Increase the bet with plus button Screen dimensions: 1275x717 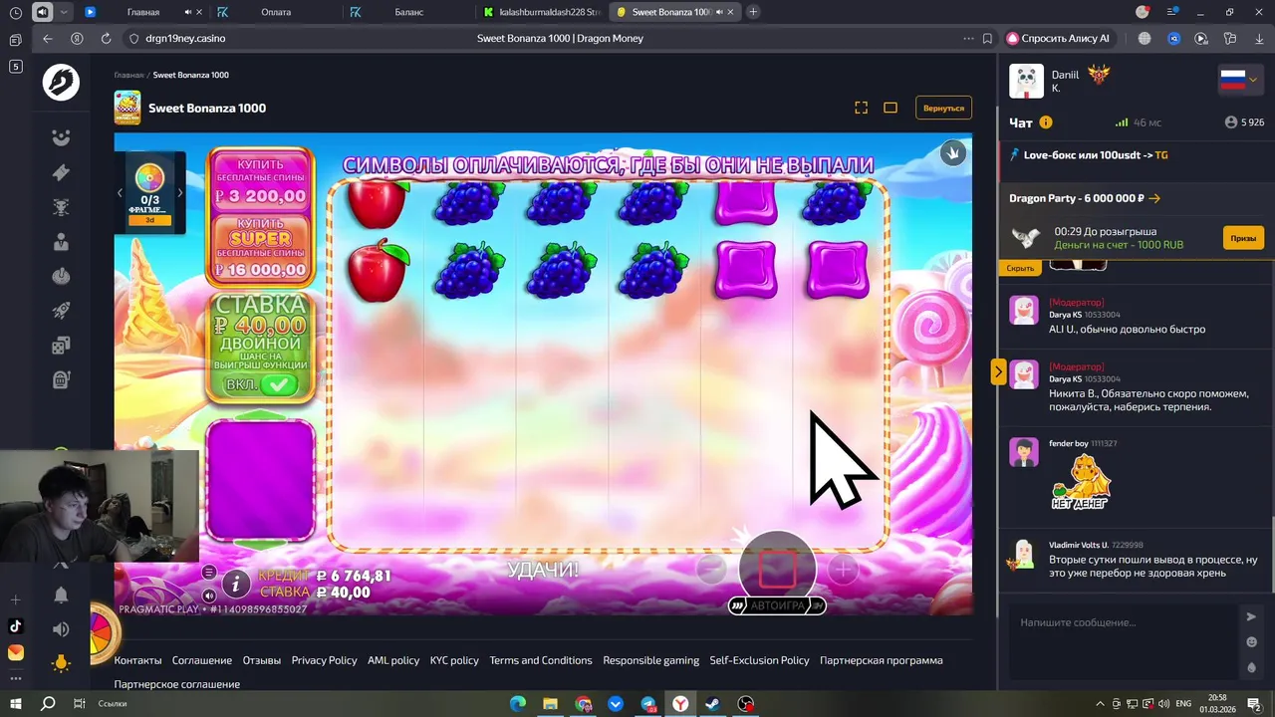(843, 570)
